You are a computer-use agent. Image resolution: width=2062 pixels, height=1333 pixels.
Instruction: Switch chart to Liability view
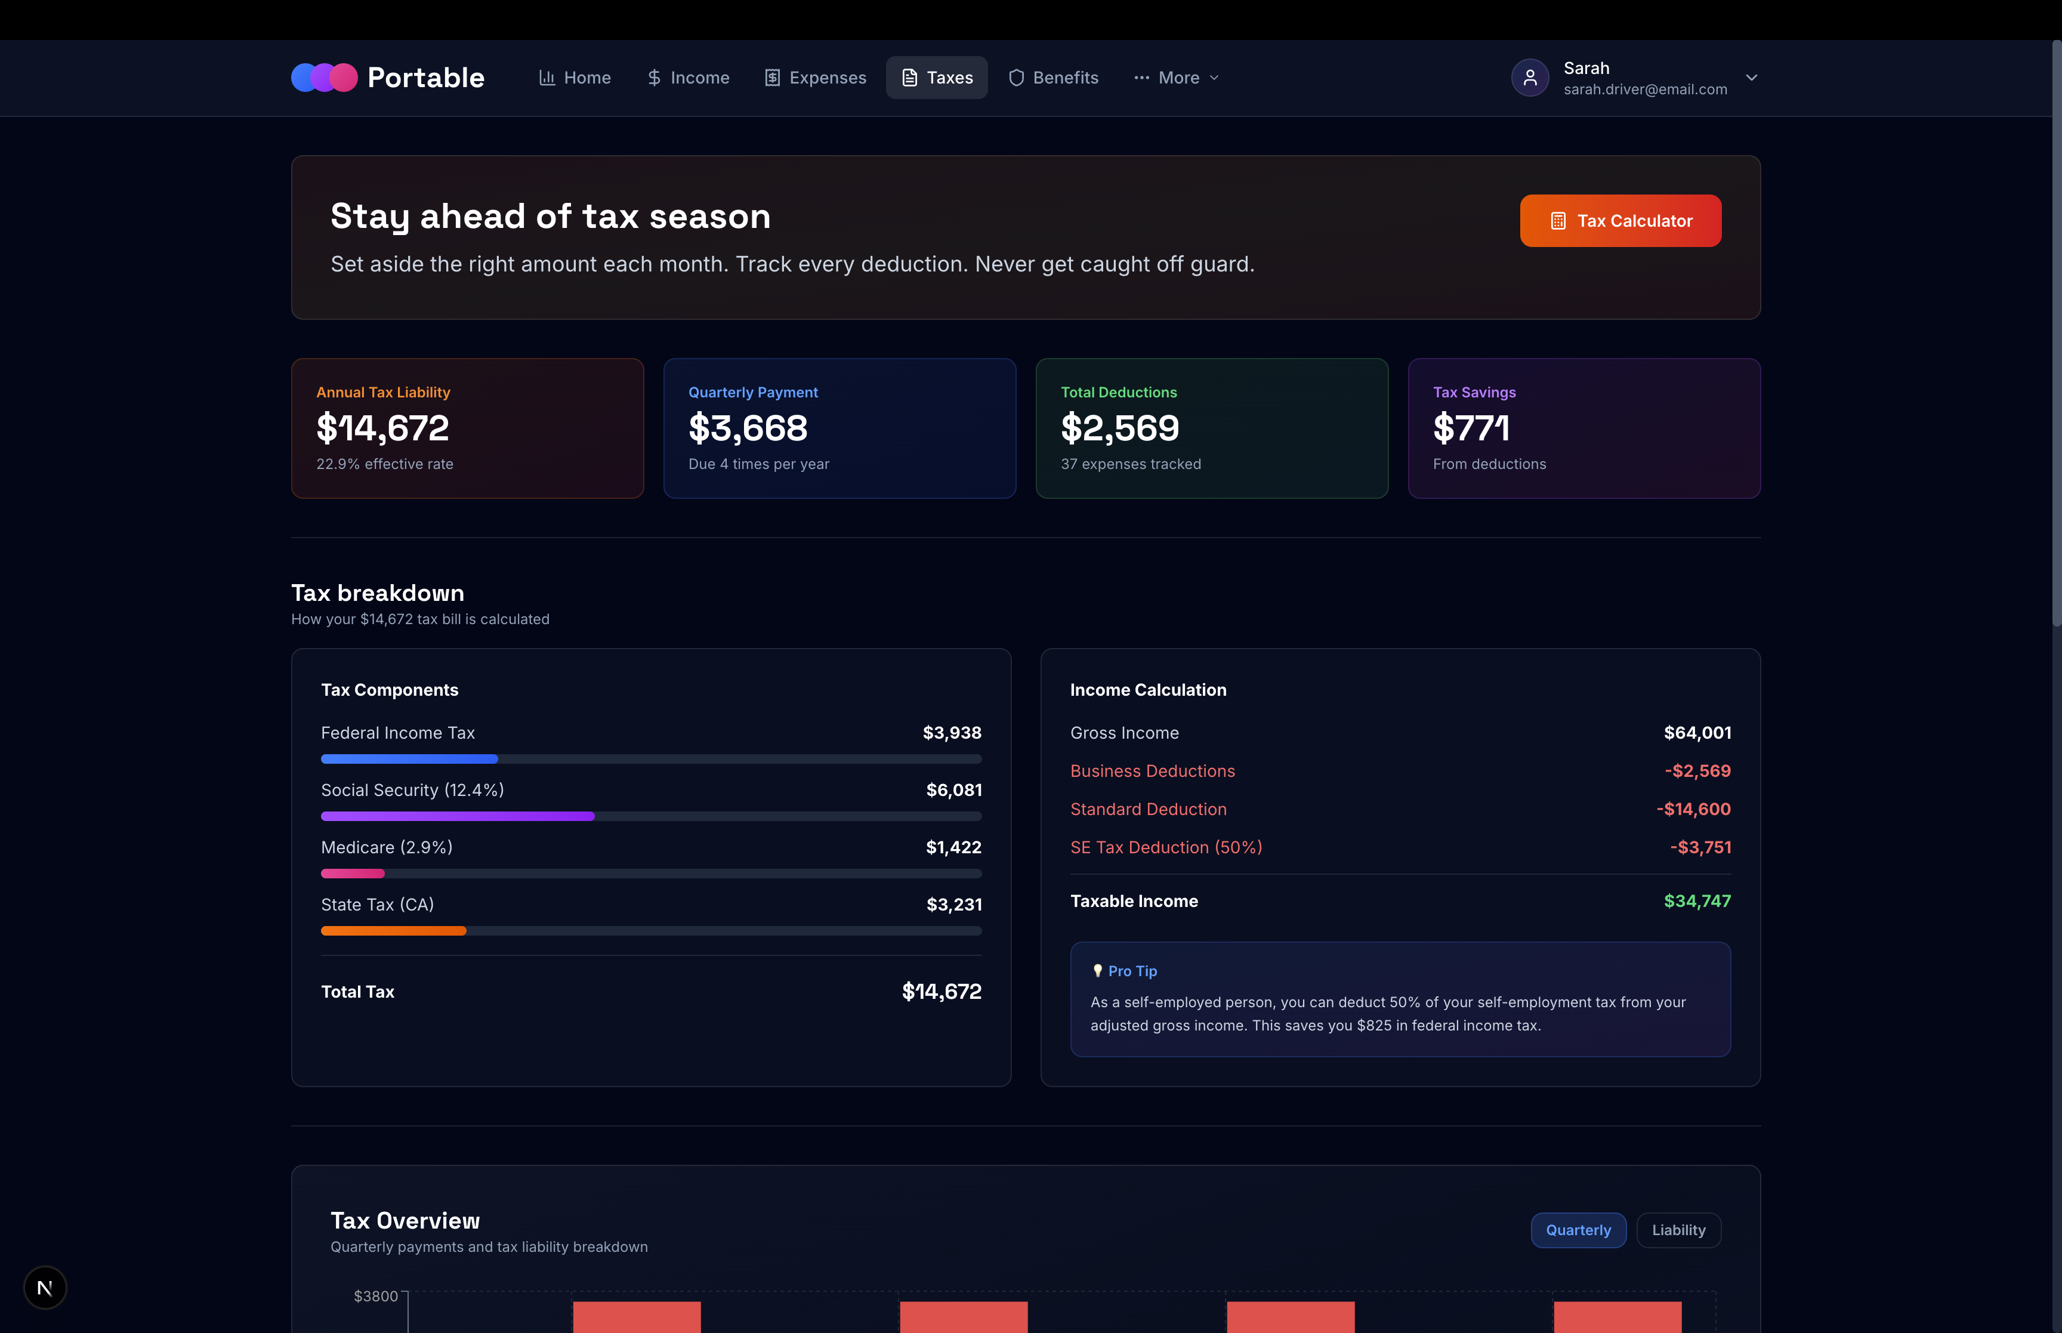point(1678,1230)
